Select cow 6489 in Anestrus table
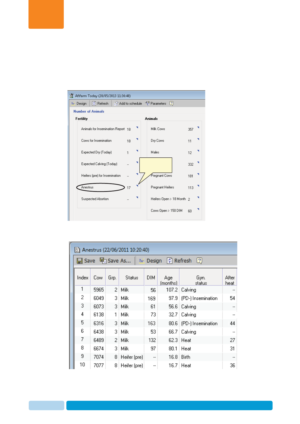The image size is (300, 424). coord(99,340)
